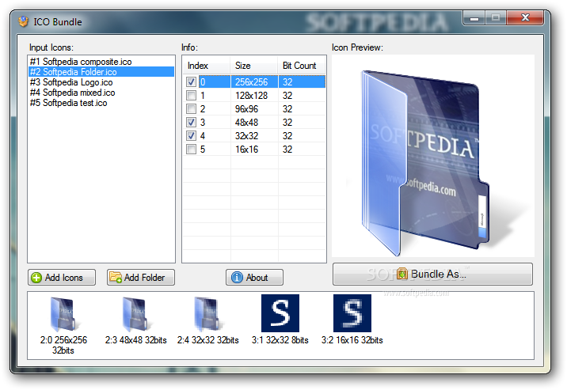This screenshot has height=390, width=567.
Task: Select #1 Softpedia composite.ico in the list
Action: [x=101, y=62]
